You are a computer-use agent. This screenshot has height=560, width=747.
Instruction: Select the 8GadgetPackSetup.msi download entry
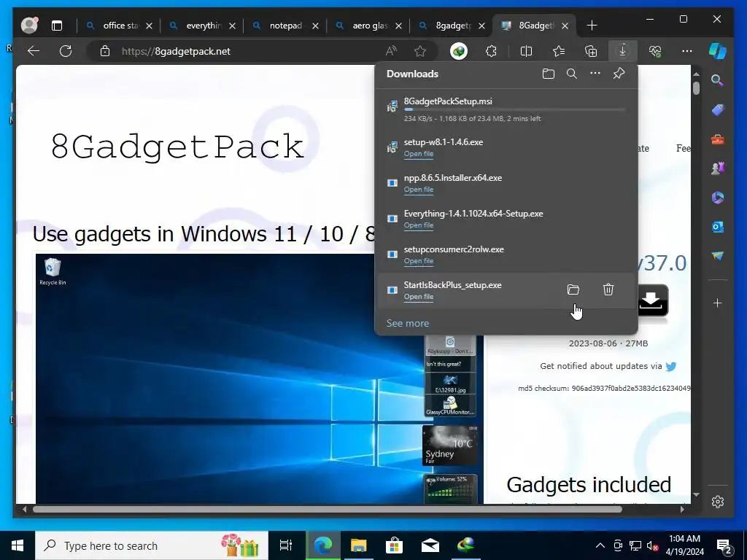[506, 109]
